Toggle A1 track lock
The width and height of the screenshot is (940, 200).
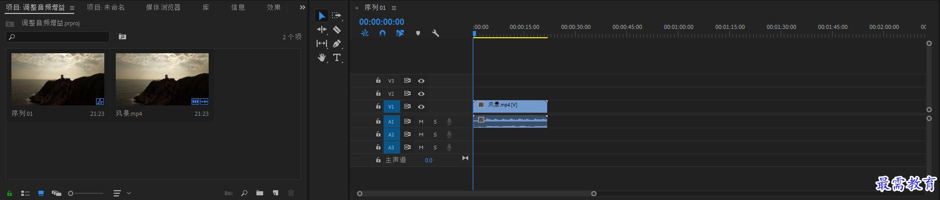378,121
